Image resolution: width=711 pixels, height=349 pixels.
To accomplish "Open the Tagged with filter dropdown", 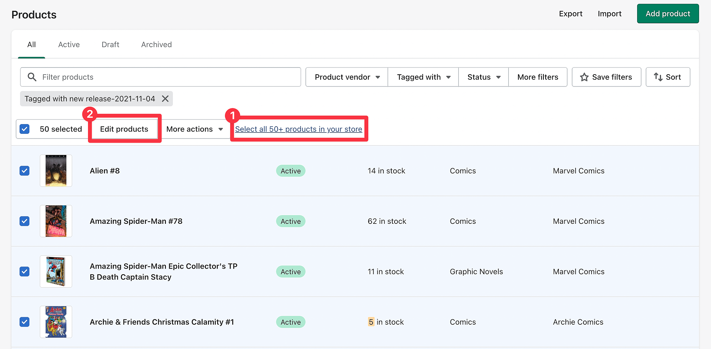I will tap(423, 77).
